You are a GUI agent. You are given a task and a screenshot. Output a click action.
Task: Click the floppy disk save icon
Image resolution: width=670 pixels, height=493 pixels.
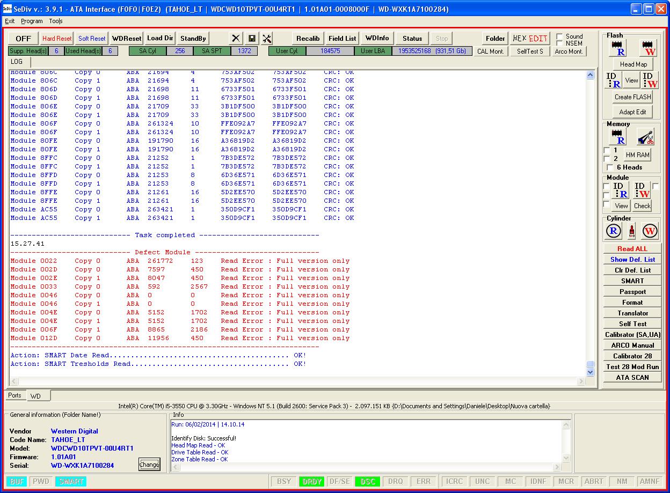[252, 39]
